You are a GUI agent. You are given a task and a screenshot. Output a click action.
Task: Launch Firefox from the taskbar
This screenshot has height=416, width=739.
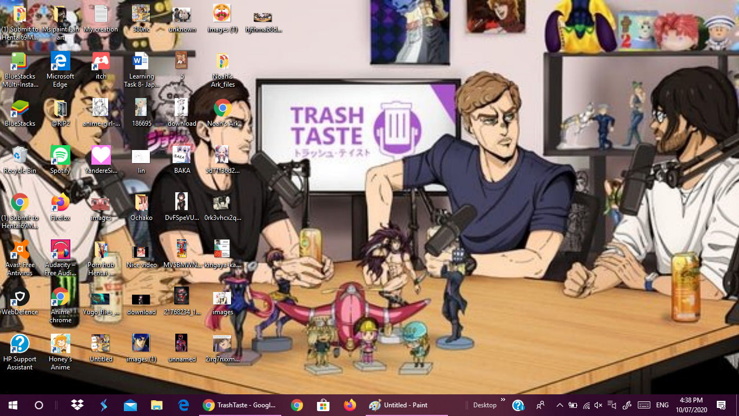(x=351, y=405)
